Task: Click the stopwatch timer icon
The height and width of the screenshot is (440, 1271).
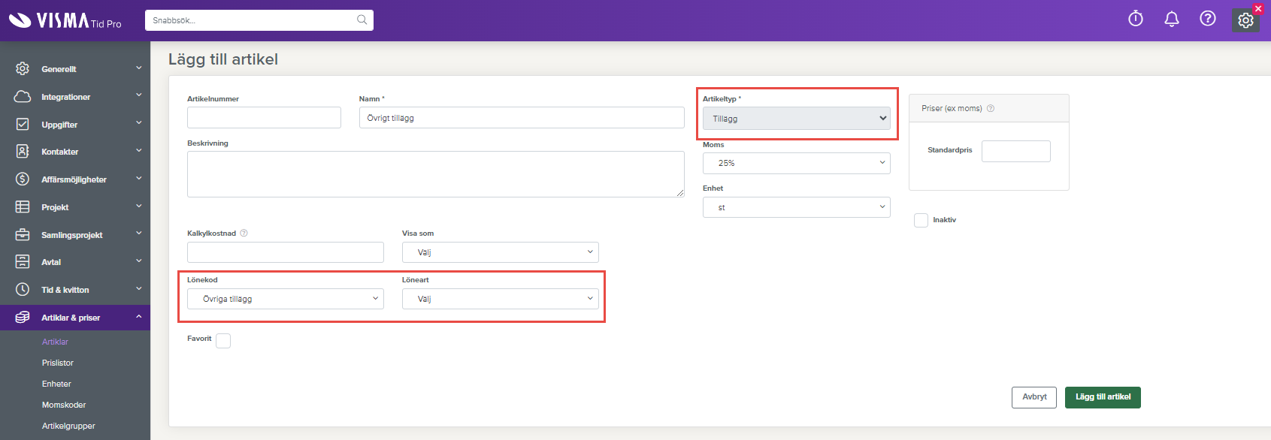Action: coord(1135,19)
